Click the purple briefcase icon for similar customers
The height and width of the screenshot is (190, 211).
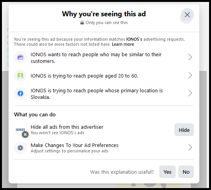pyautogui.click(x=20, y=57)
